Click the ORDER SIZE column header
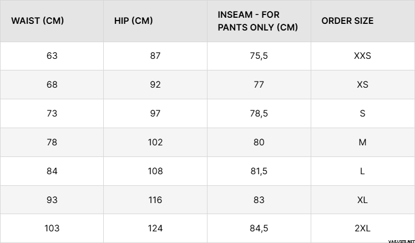Viewport: 415px width, 243px height. pos(347,21)
